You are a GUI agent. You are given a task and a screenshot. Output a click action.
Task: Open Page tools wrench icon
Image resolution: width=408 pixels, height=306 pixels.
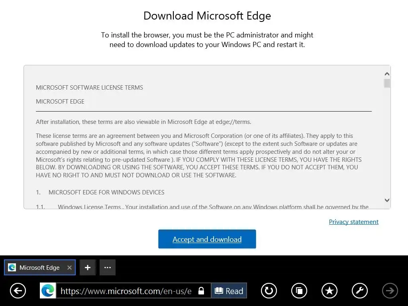click(360, 290)
